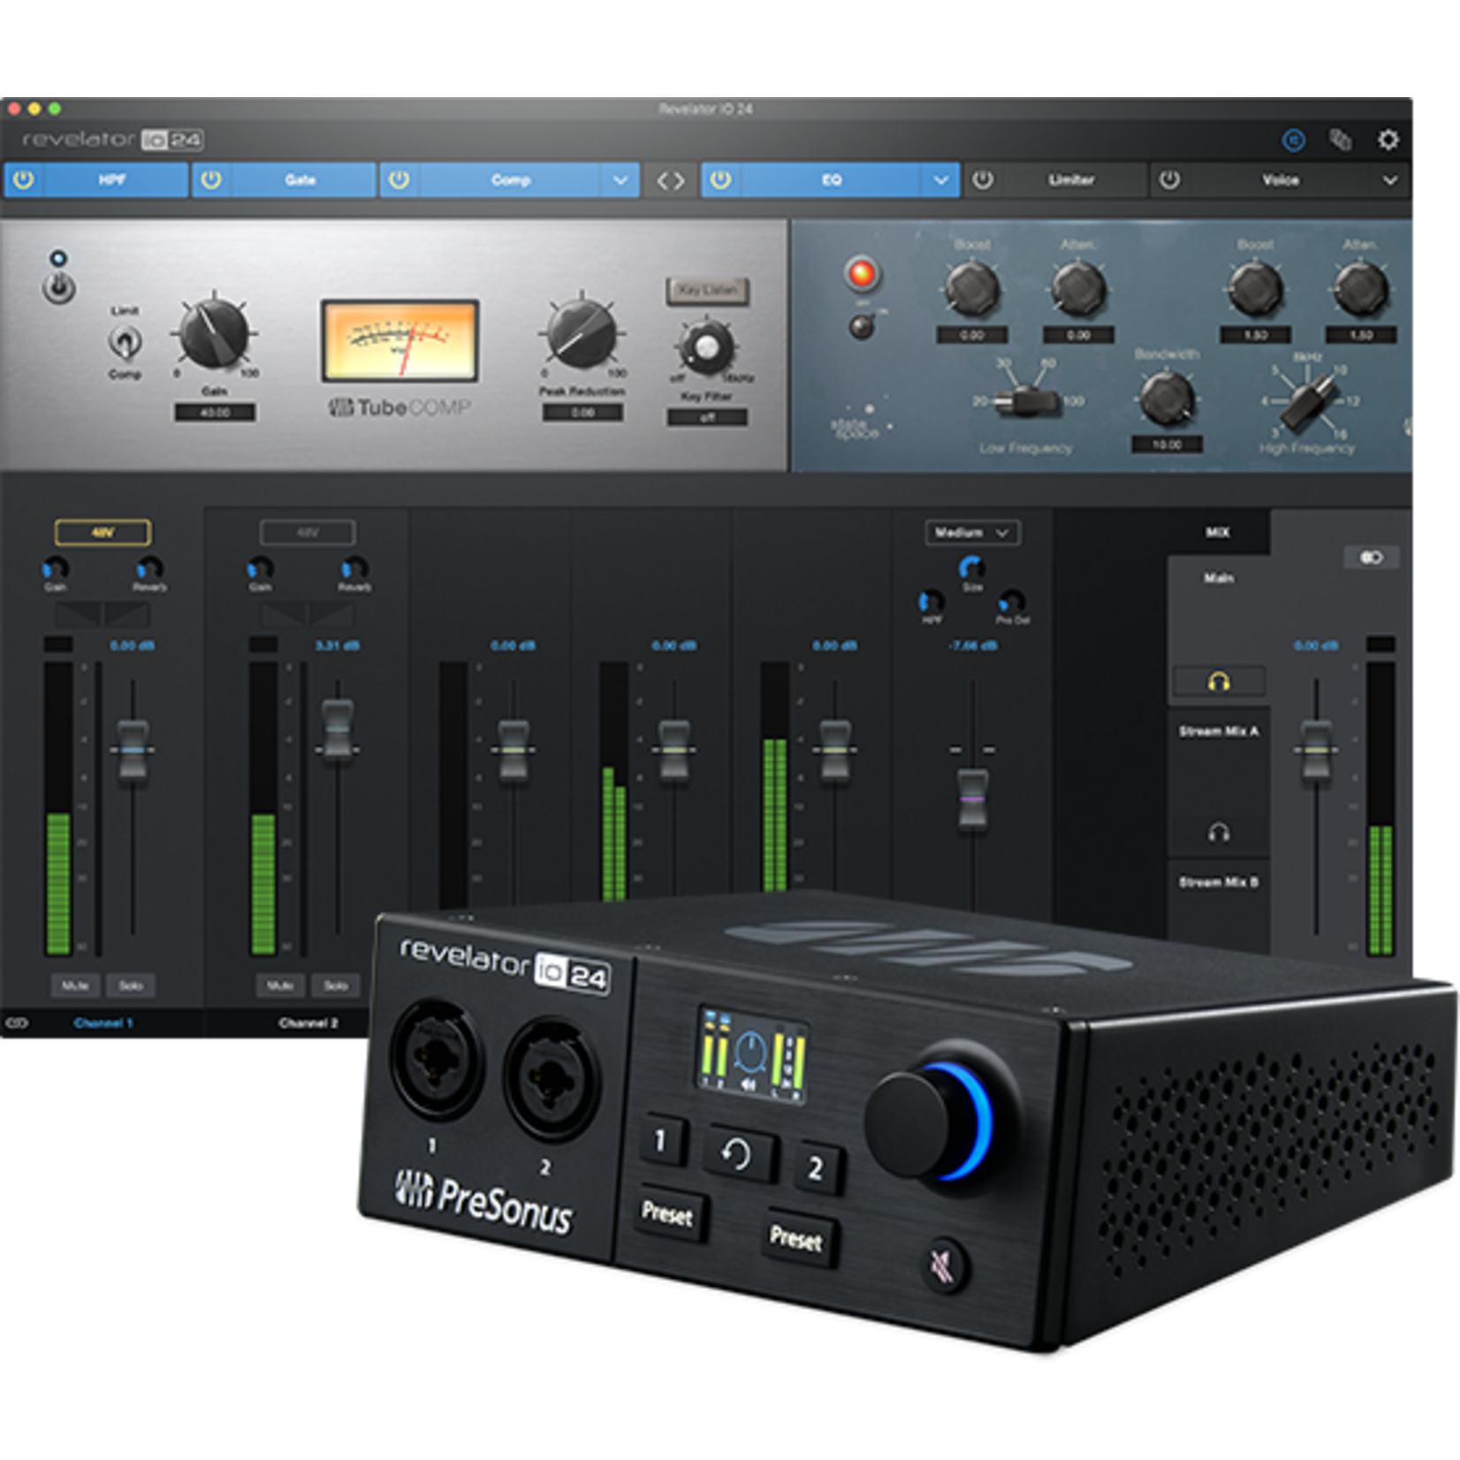Toggle the Gate power button
1460x1460 pixels.
[211, 180]
